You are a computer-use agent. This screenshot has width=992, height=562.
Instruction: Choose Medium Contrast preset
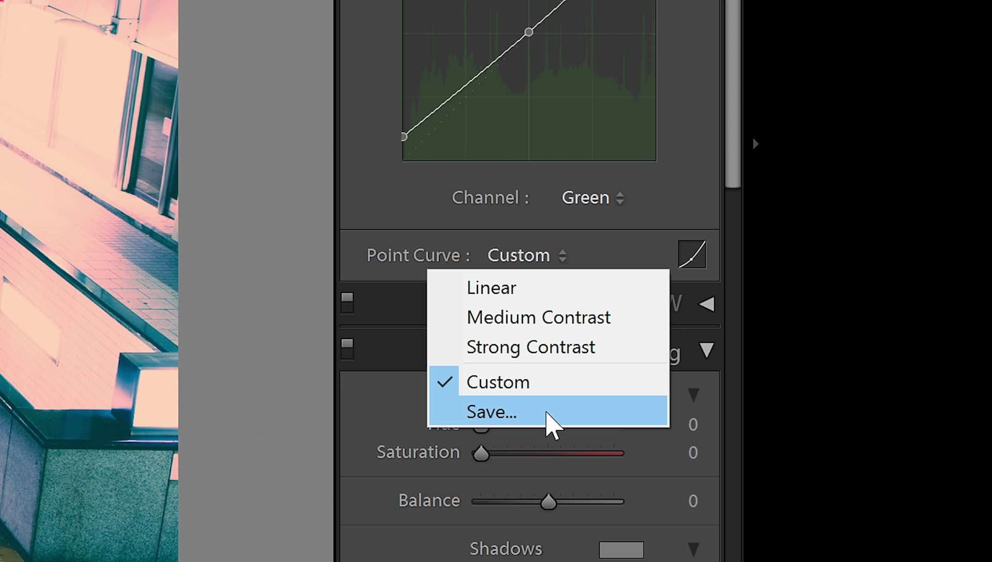pos(538,317)
